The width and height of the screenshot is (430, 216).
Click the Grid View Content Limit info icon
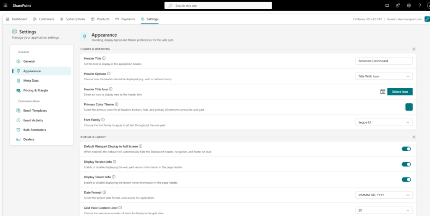pos(120,208)
